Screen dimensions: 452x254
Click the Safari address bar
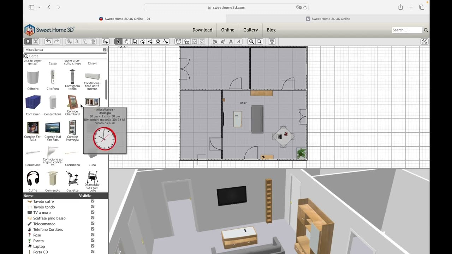pos(226,7)
